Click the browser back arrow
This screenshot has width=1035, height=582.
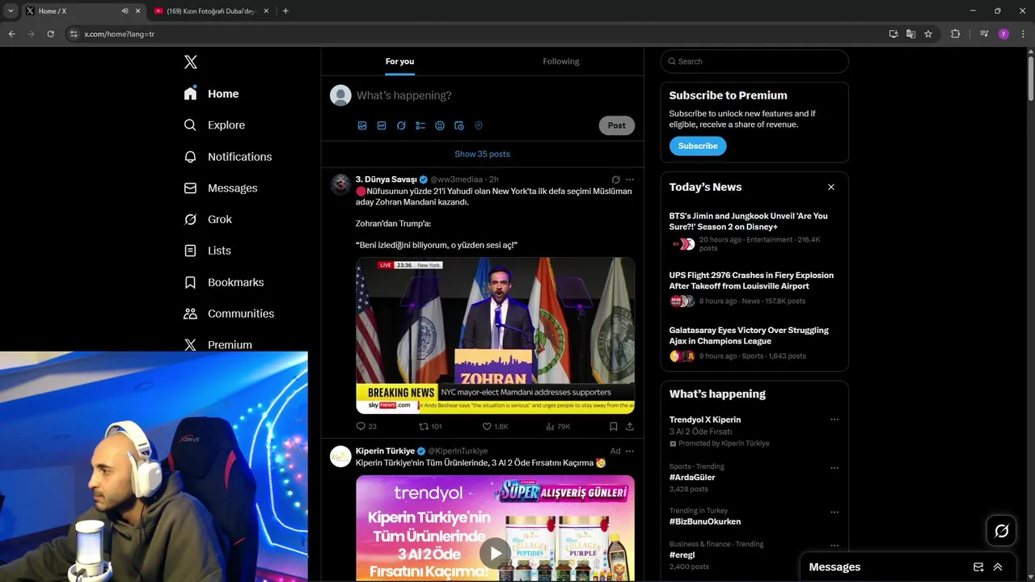point(11,34)
